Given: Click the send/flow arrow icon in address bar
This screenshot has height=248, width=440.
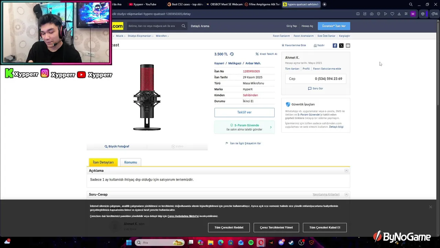Looking at the screenshot, I should 385,14.
